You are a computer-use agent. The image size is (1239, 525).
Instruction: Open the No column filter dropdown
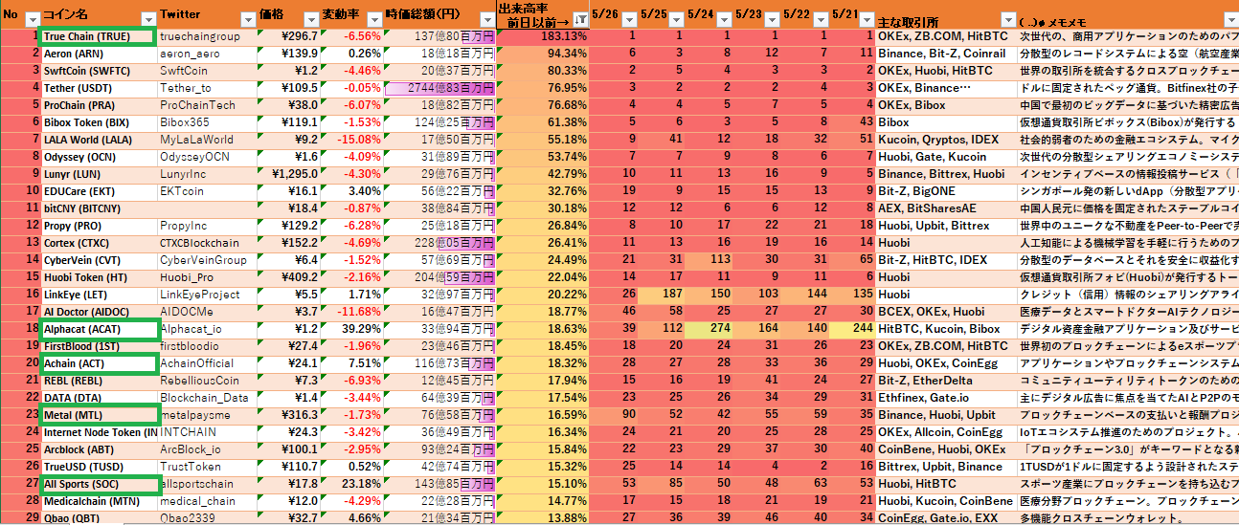32,20
